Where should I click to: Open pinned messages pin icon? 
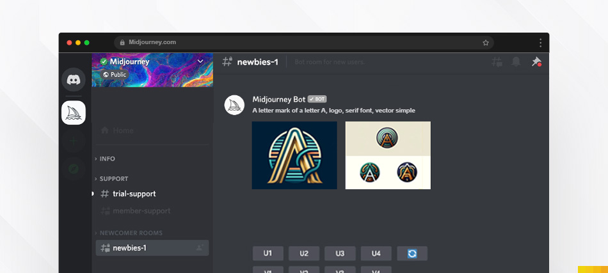(x=536, y=61)
